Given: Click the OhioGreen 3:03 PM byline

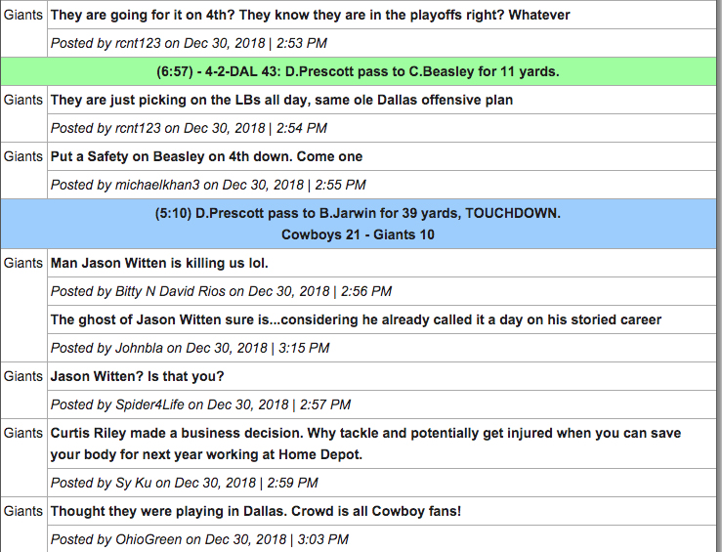Looking at the screenshot, I should (x=199, y=539).
